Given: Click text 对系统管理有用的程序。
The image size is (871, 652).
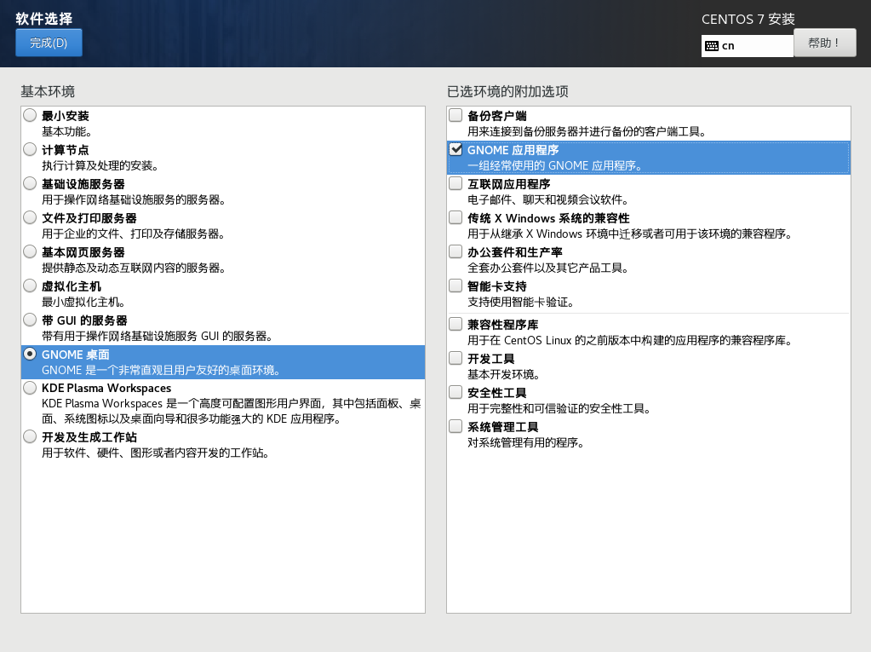Looking at the screenshot, I should pos(526,443).
